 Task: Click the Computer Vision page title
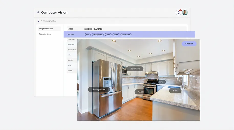coord(54,13)
